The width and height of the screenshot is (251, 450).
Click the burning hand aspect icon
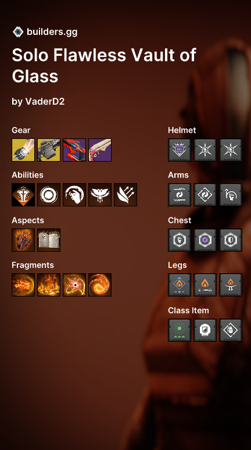coord(23,240)
